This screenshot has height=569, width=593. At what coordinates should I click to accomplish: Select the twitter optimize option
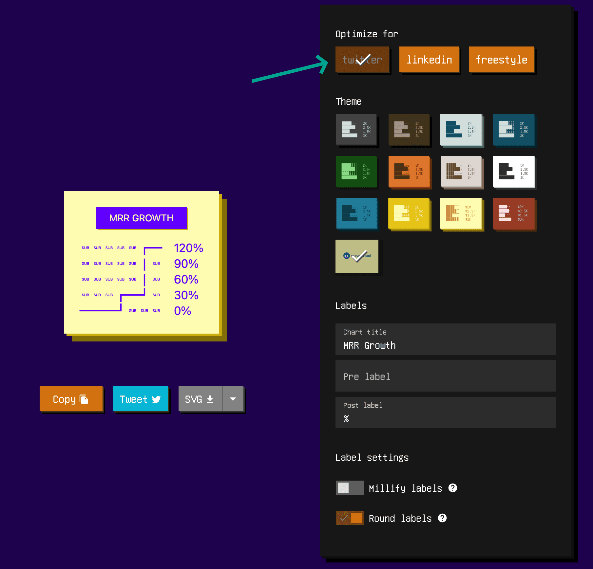[x=362, y=60]
